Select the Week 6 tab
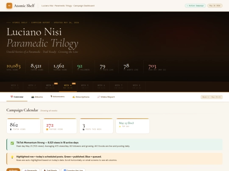The width and height of the screenshot is (229, 171). (x=101, y=87)
